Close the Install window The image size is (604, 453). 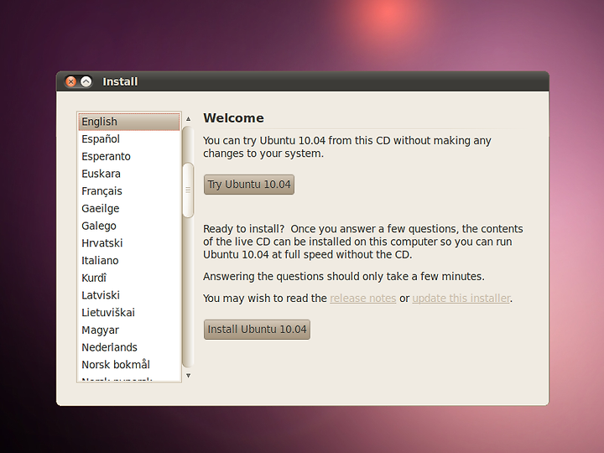coord(70,81)
